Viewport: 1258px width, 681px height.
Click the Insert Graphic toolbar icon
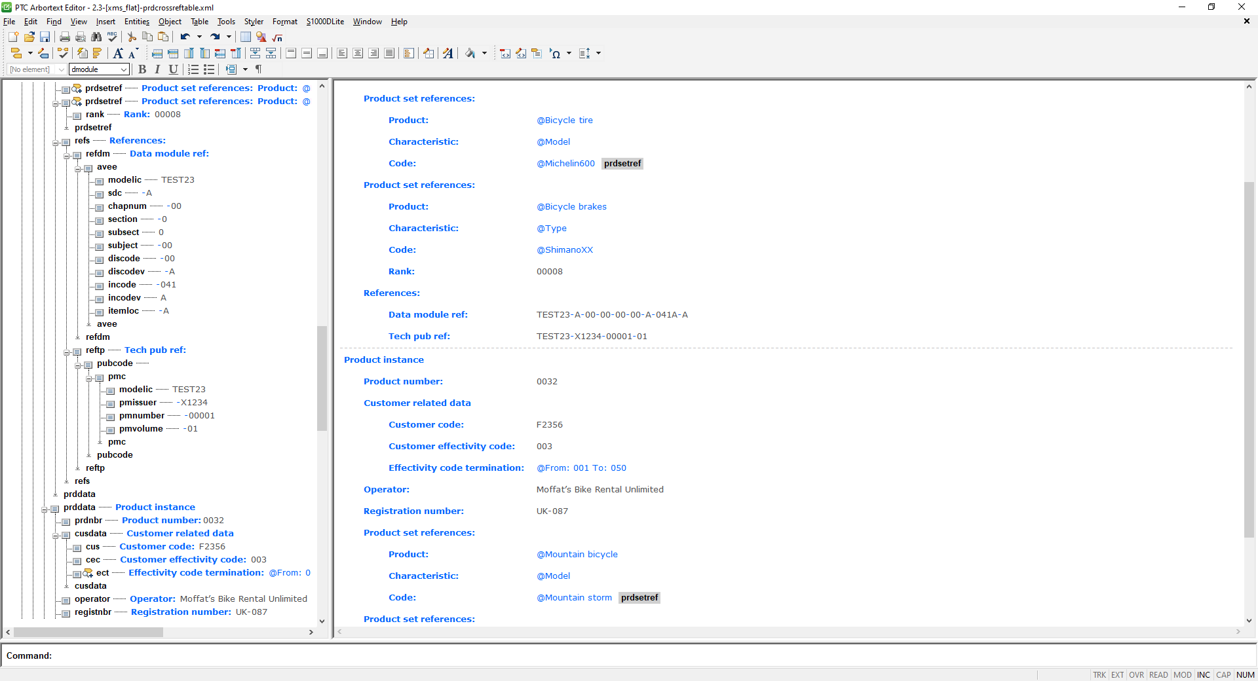[260, 37]
